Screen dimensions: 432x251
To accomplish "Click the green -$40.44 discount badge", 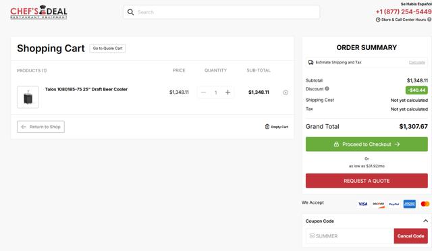I will pyautogui.click(x=416, y=90).
